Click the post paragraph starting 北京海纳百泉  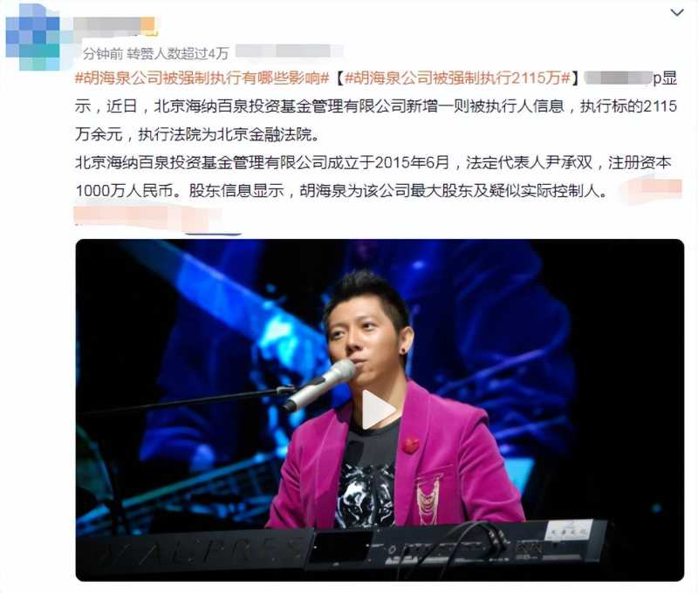point(373,177)
